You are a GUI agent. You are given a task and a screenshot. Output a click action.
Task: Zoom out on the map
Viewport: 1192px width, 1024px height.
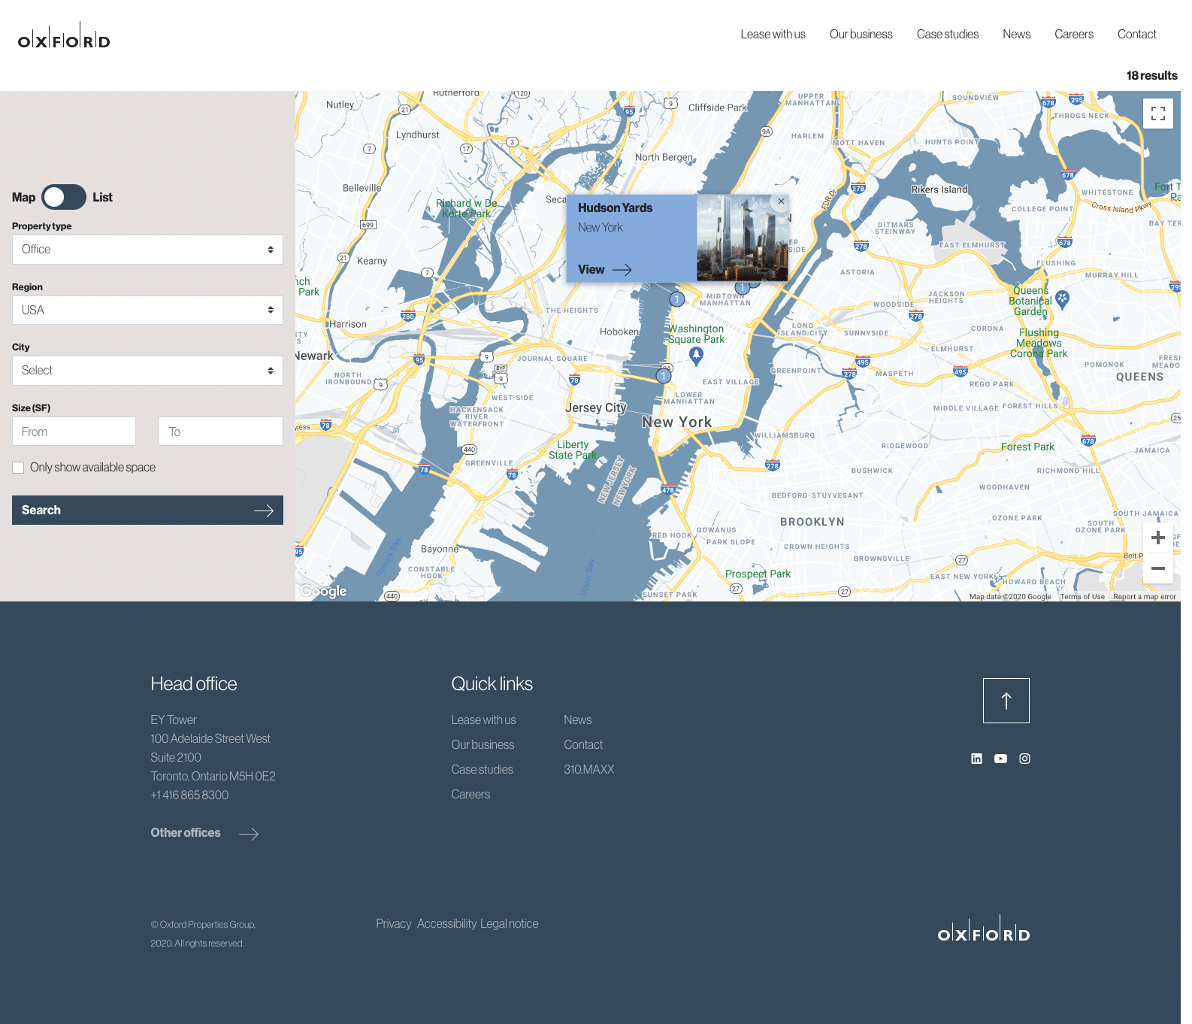pyautogui.click(x=1157, y=568)
